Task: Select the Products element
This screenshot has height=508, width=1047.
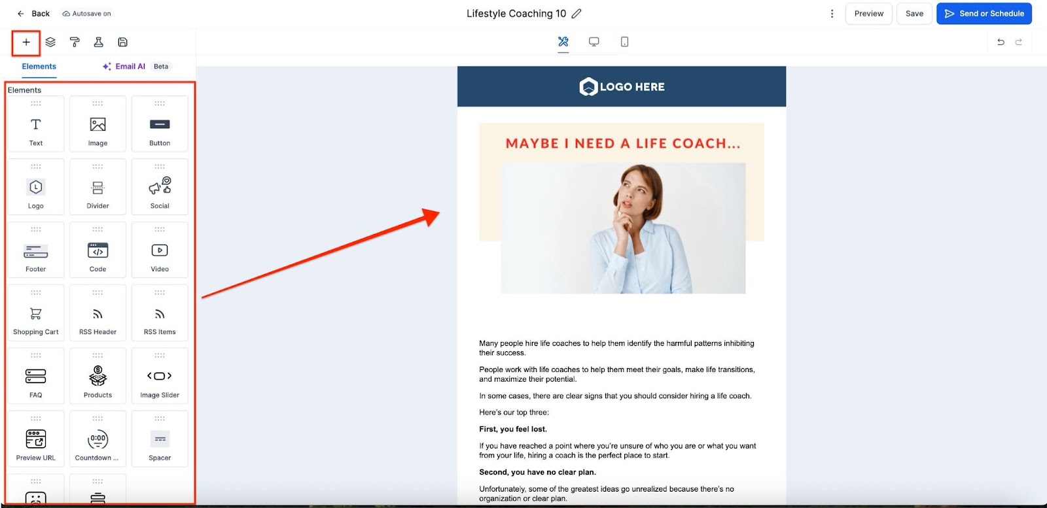Action: click(x=98, y=376)
